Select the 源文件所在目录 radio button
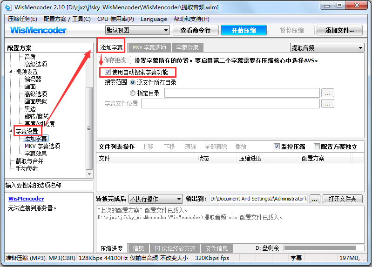372x267 pixels. [133, 82]
